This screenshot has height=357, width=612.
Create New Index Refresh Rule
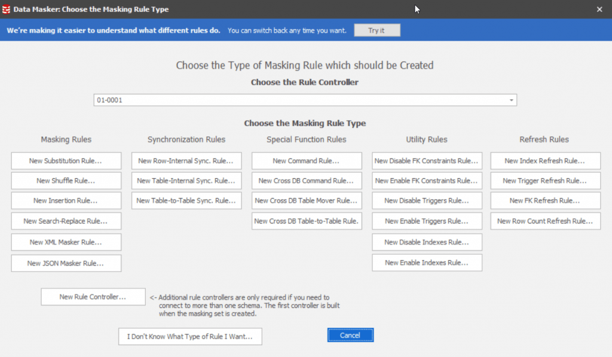[545, 161]
